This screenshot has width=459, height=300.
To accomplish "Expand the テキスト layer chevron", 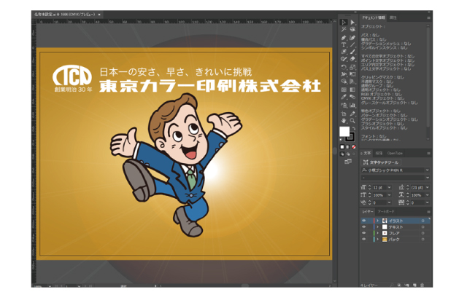I will (x=377, y=227).
